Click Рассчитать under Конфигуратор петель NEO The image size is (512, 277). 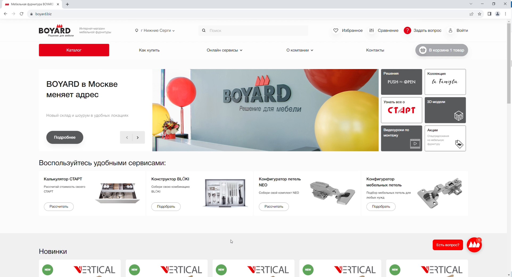[274, 207]
